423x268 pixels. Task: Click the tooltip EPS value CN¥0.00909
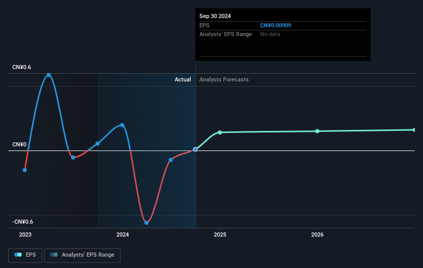click(276, 25)
